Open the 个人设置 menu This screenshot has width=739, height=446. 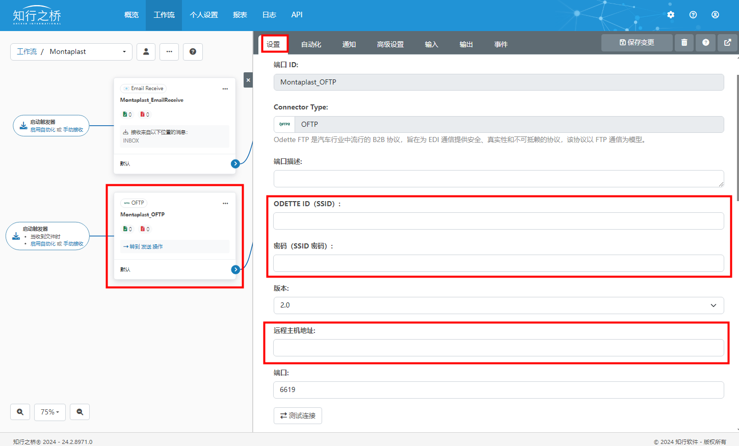point(204,15)
